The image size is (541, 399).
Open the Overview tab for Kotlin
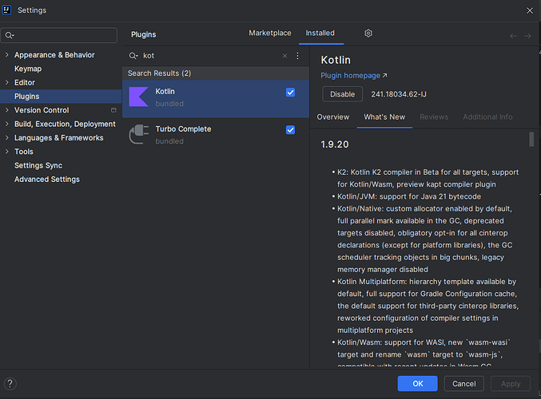[333, 117]
